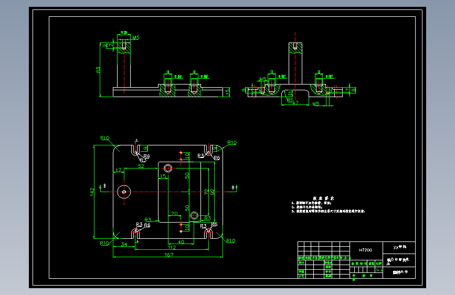The image size is (455, 295).
Task: Click the 72 vertical dimension text
Action: 207,192
